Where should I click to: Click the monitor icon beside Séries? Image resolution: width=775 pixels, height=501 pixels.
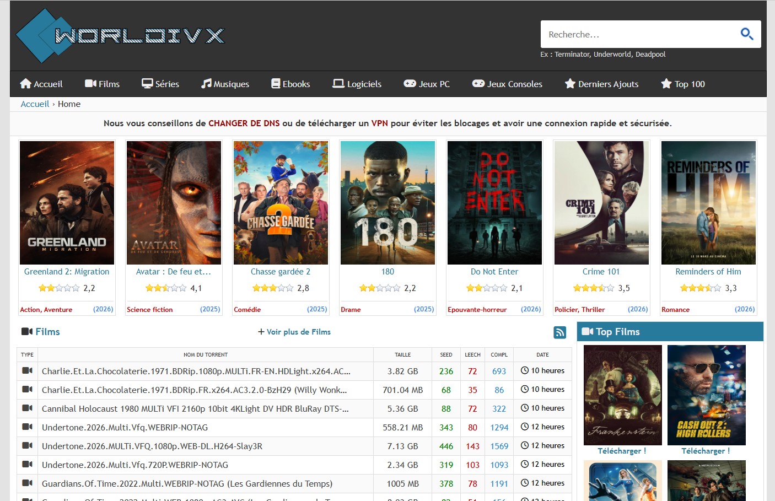pyautogui.click(x=147, y=84)
